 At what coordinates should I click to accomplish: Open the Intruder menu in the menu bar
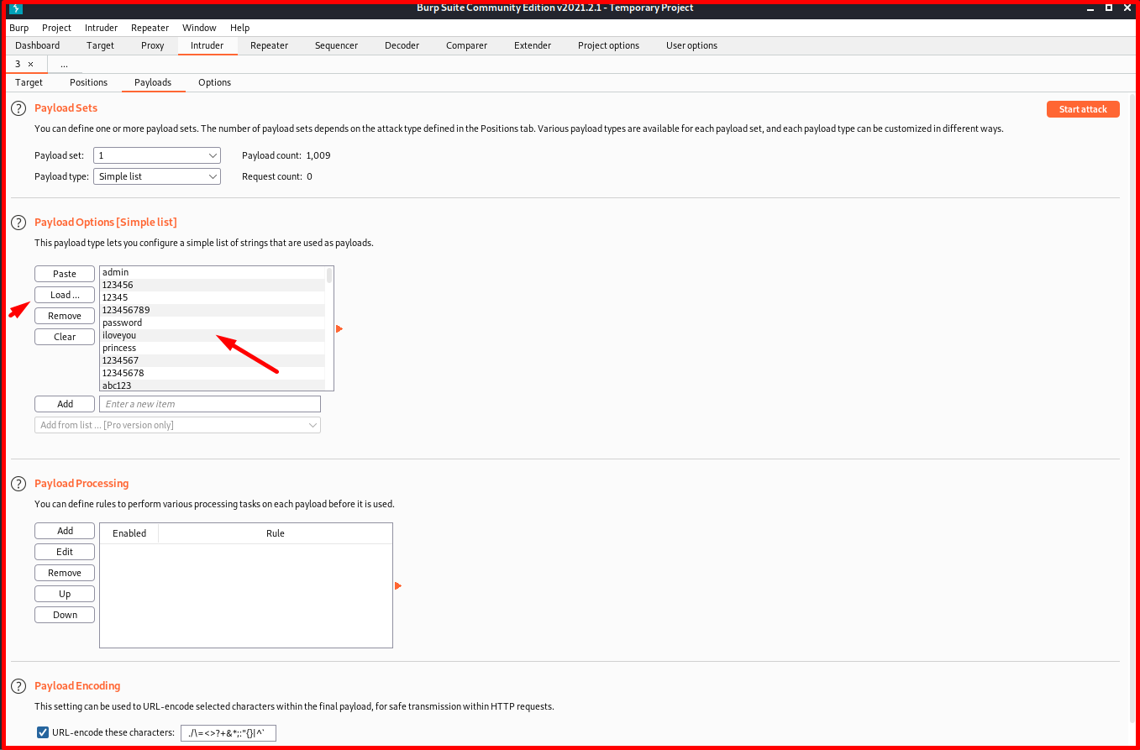(x=101, y=28)
